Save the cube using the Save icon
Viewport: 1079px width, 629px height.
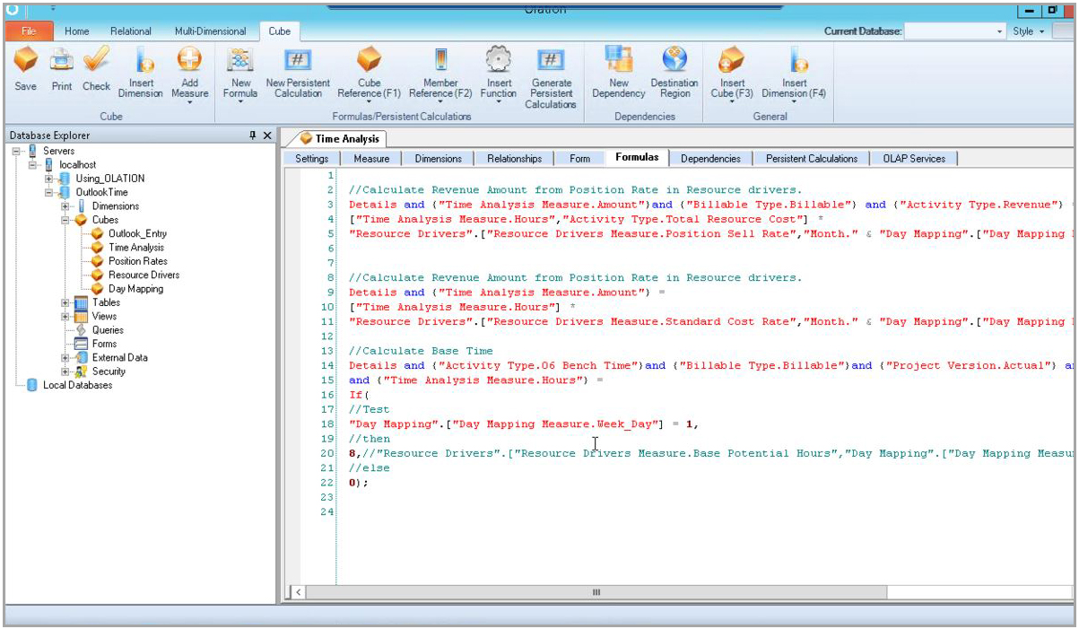tap(26, 61)
